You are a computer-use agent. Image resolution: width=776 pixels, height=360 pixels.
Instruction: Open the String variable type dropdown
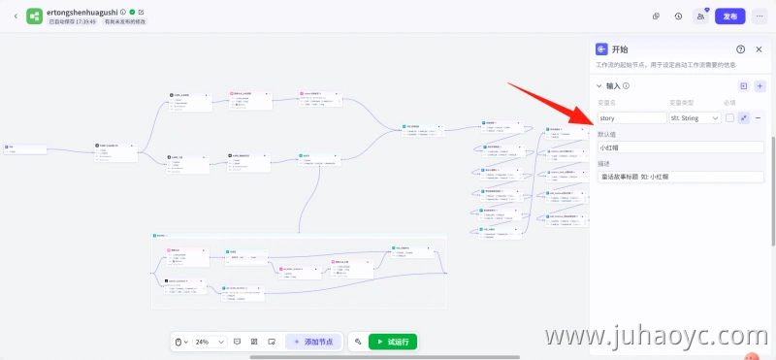click(695, 117)
